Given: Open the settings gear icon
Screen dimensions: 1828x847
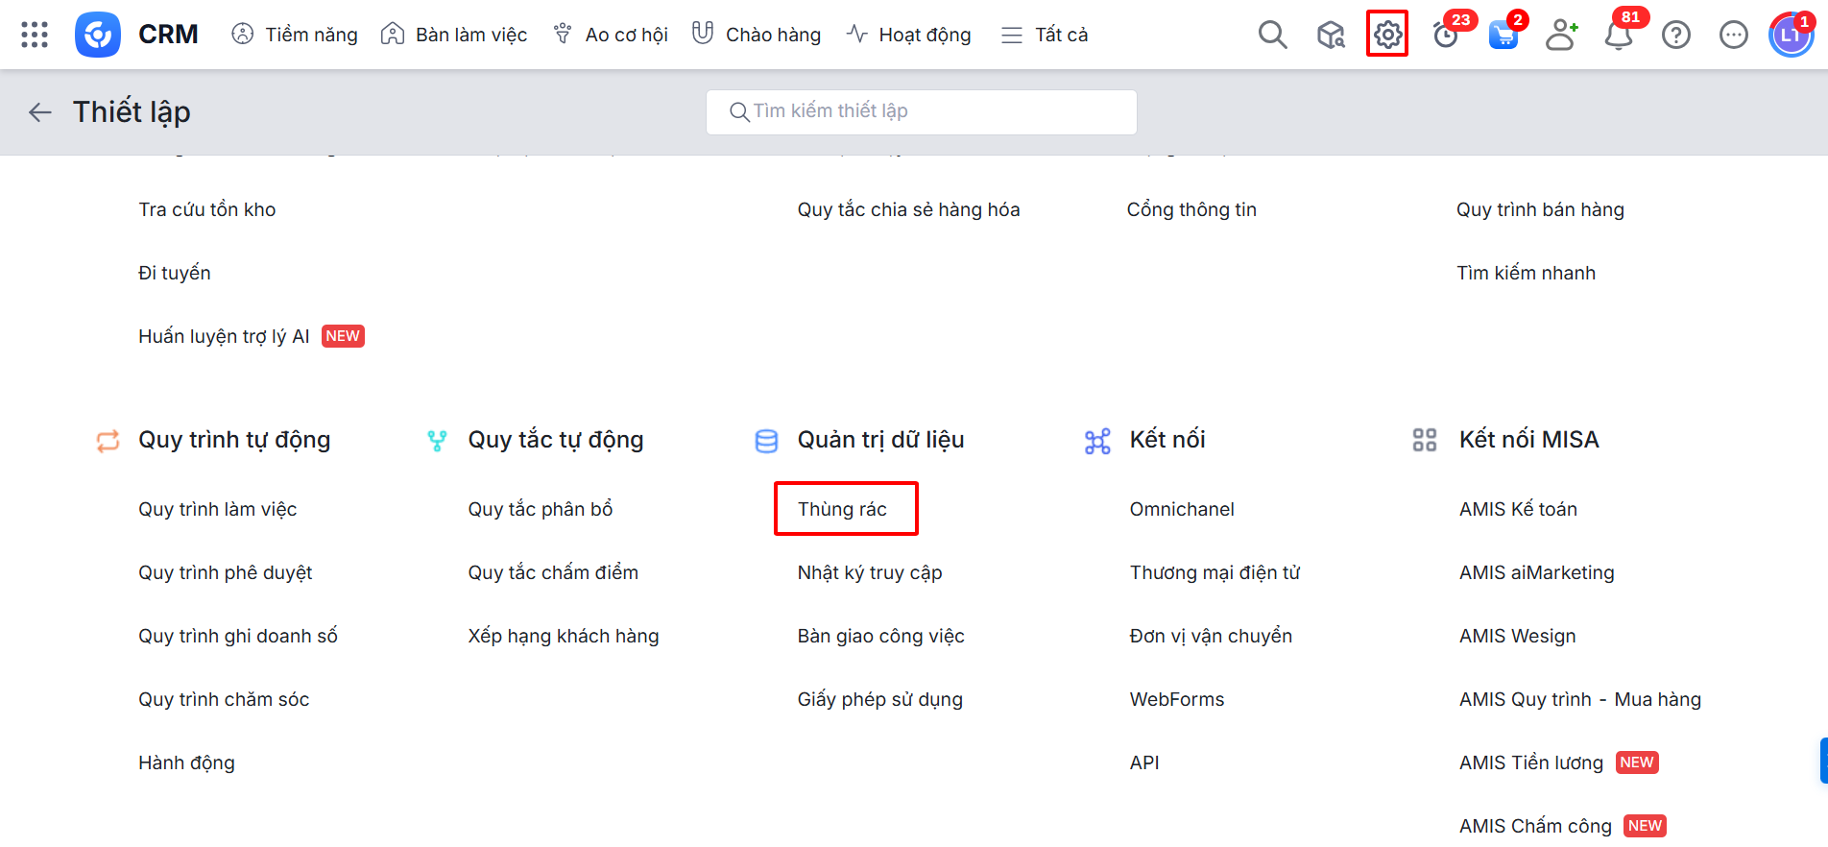Looking at the screenshot, I should coord(1387,35).
